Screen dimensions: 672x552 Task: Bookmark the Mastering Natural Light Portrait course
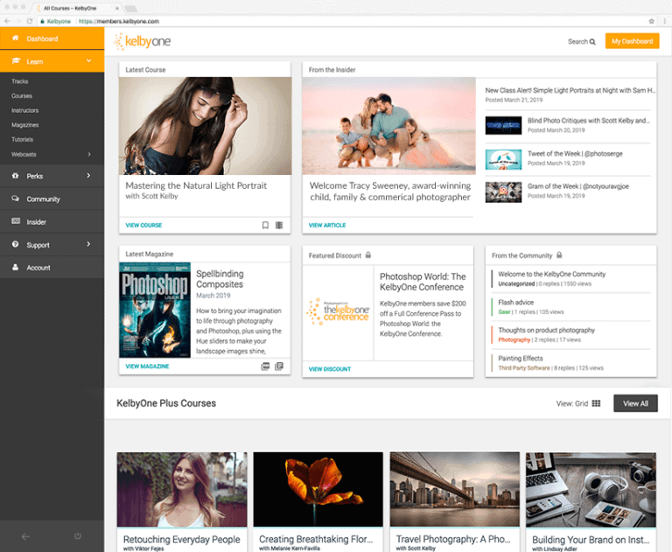pyautogui.click(x=265, y=225)
